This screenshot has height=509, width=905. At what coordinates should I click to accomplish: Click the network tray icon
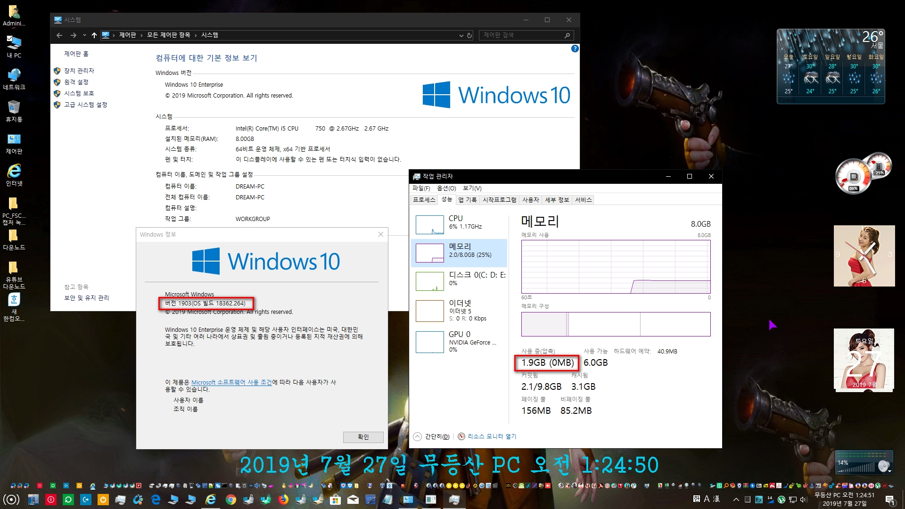click(793, 500)
